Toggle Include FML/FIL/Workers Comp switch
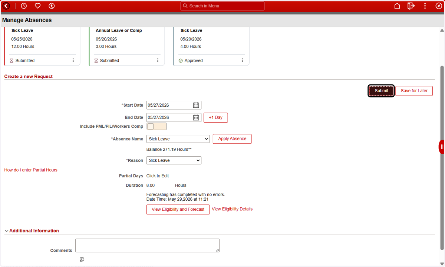The image size is (445, 267). [156, 126]
